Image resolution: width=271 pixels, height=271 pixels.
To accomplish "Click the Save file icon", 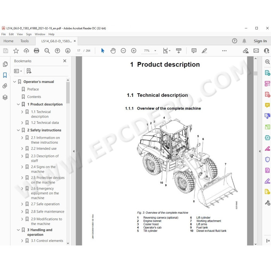I will (x=5, y=51).
